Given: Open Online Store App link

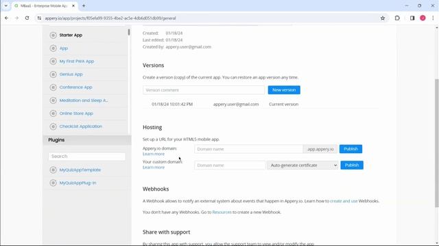Looking at the screenshot, I should tap(76, 113).
